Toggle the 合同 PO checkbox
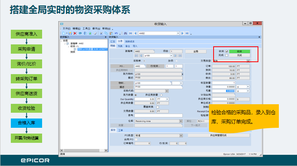Screen dimensions: 297x166 [136, 139]
